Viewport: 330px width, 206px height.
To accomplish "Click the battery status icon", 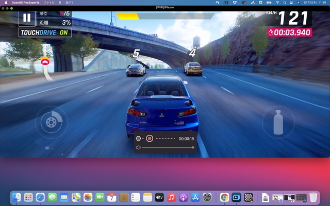I will (x=269, y=3).
